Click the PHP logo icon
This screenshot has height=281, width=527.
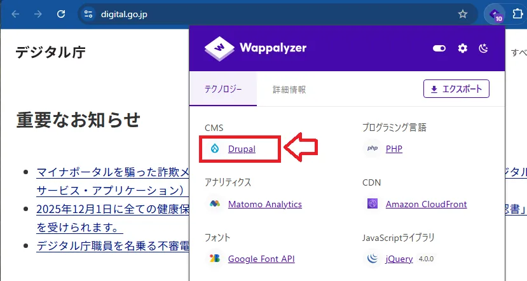373,148
